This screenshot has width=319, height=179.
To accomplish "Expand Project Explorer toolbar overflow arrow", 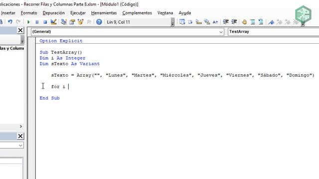I will (22, 40).
